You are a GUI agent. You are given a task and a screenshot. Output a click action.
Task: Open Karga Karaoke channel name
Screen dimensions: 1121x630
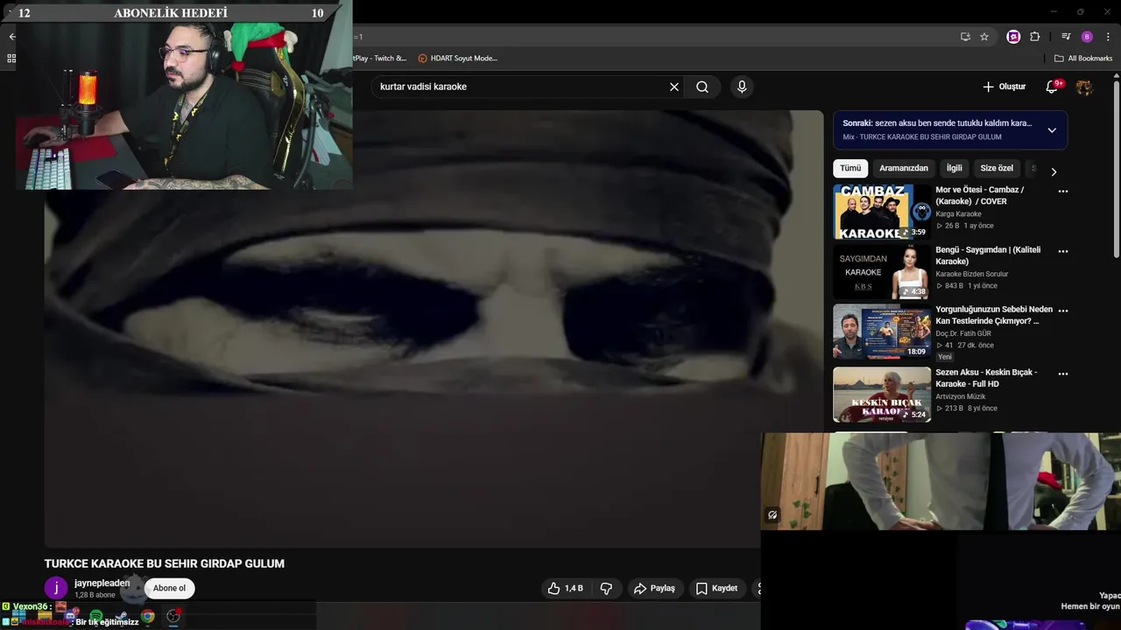pos(958,214)
